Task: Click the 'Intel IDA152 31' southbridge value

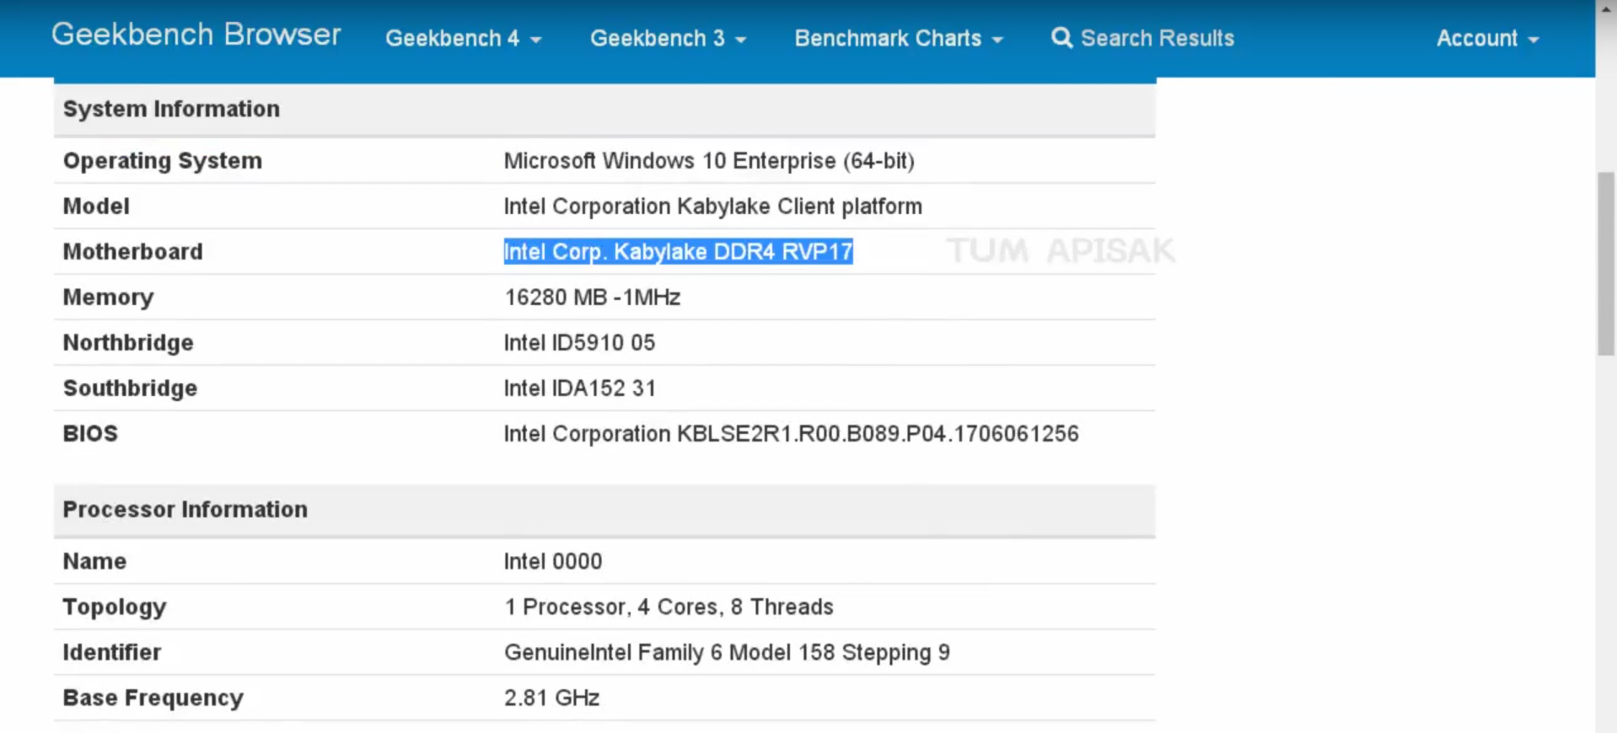Action: tap(579, 388)
